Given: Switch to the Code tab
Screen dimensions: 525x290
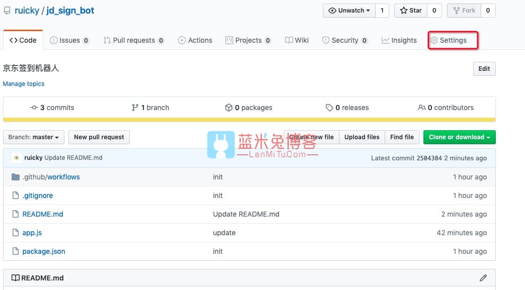Looking at the screenshot, I should [23, 40].
